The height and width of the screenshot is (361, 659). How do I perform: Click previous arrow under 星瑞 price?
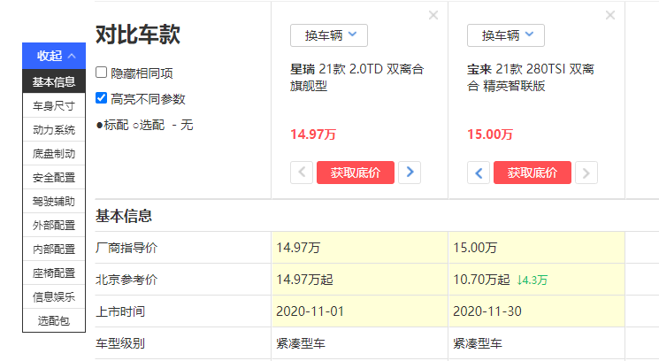(302, 173)
